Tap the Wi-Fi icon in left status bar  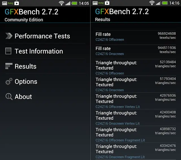tap(61, 3)
